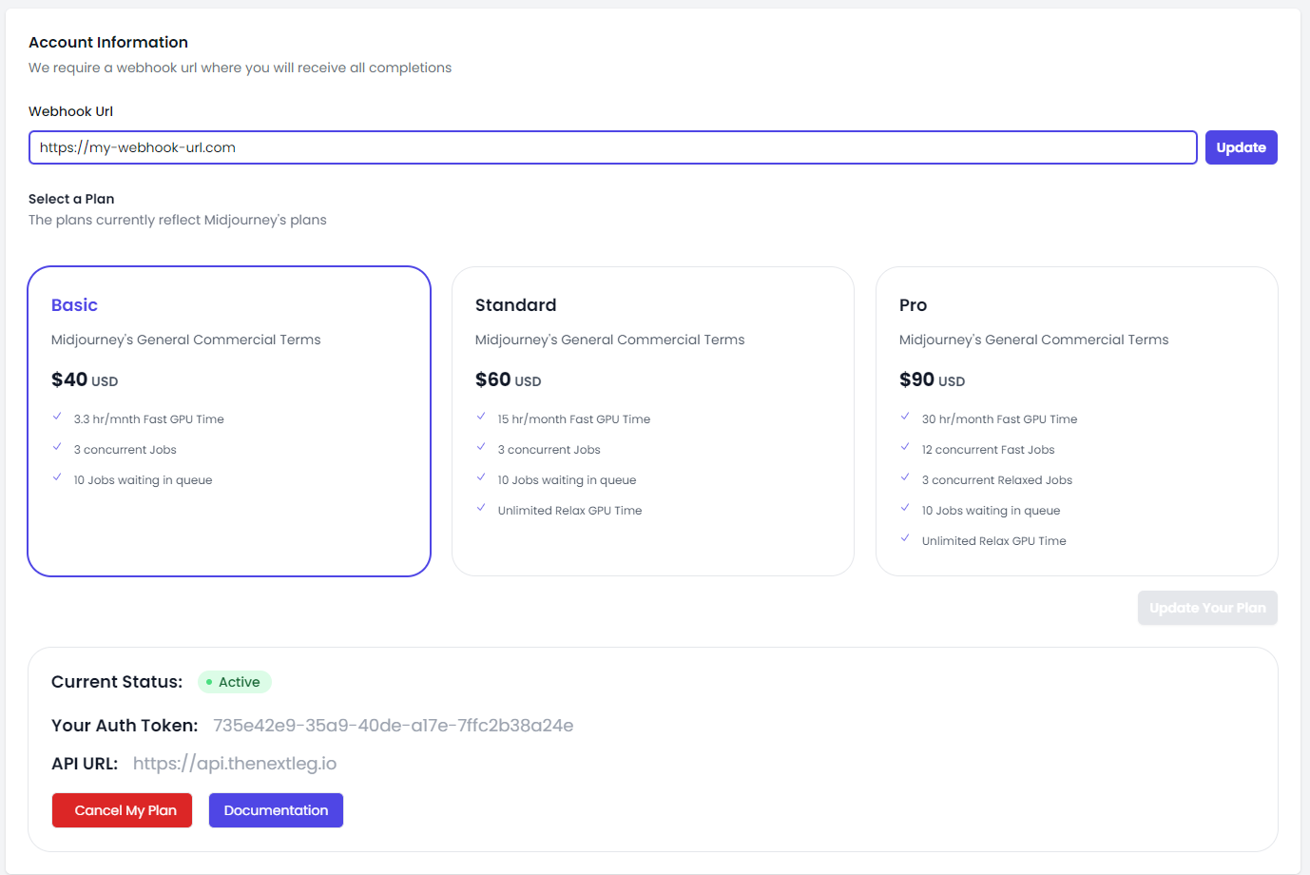Pick the Pro plan card
1310x875 pixels.
[x=1076, y=421]
